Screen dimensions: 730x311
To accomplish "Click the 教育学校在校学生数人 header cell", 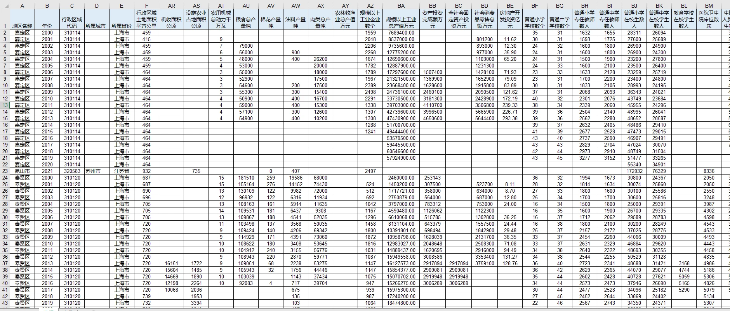I will tap(684, 19).
